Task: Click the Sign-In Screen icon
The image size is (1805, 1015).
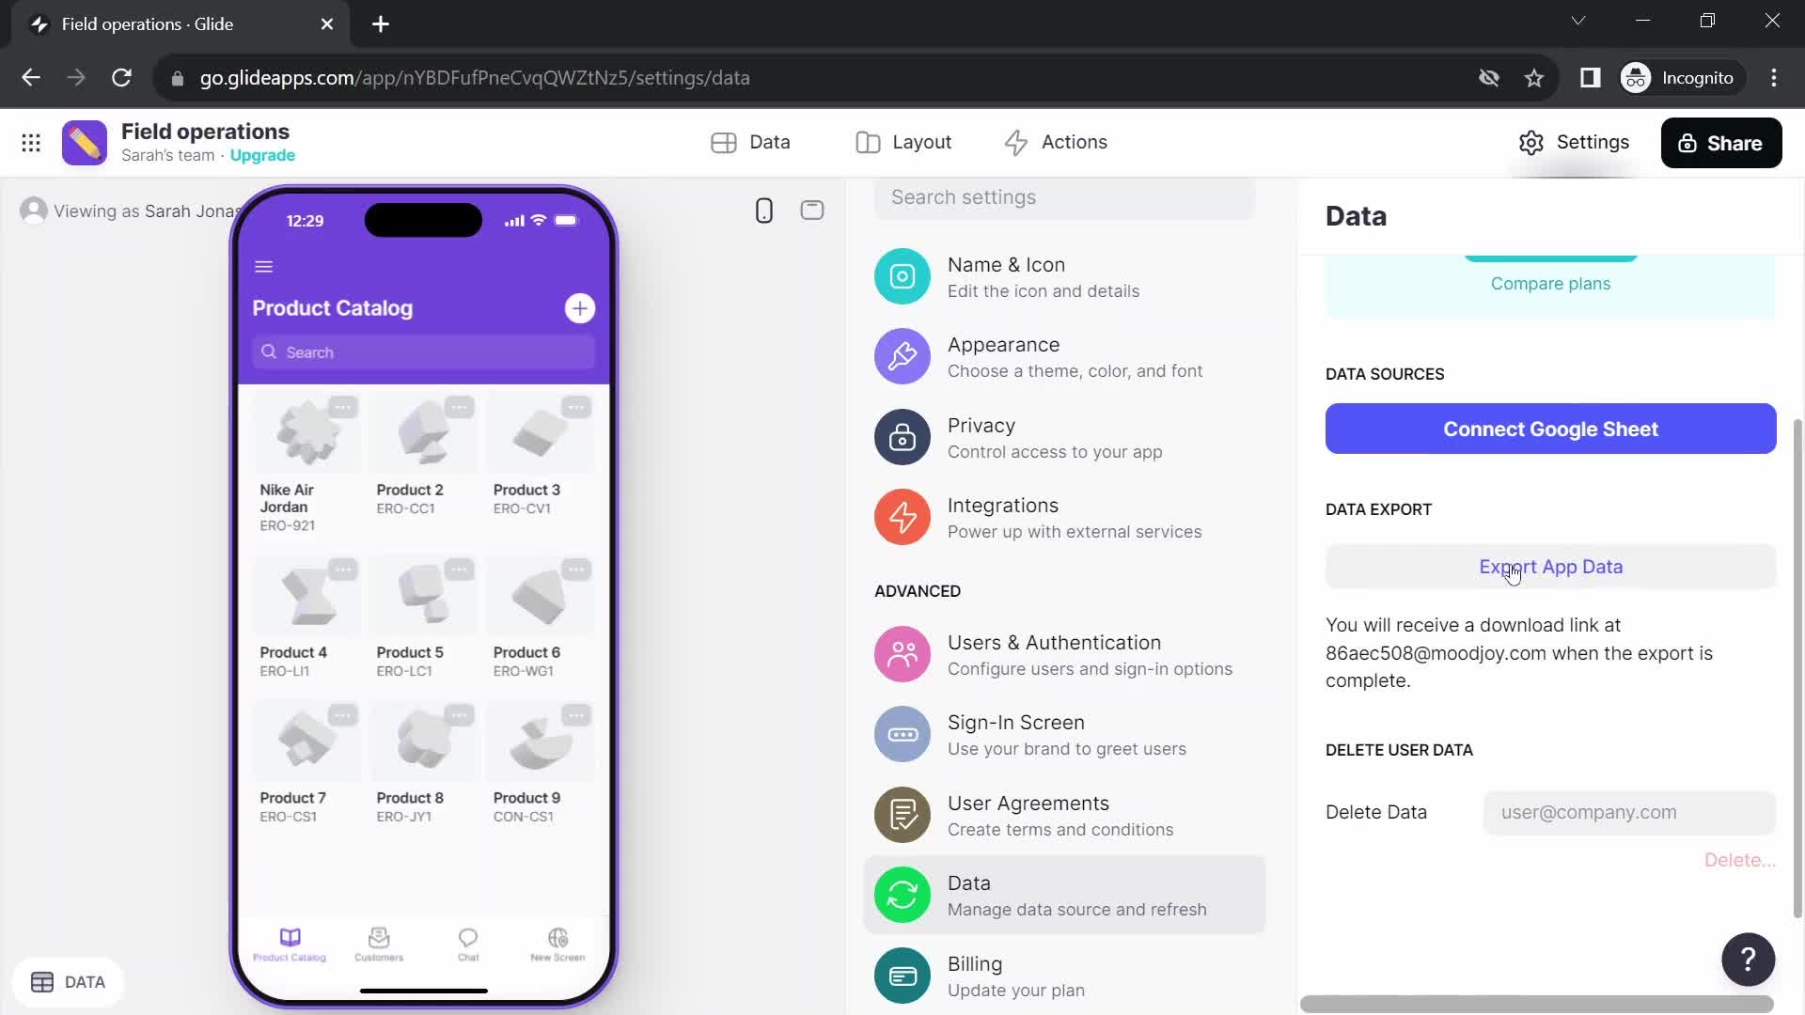Action: (x=902, y=734)
